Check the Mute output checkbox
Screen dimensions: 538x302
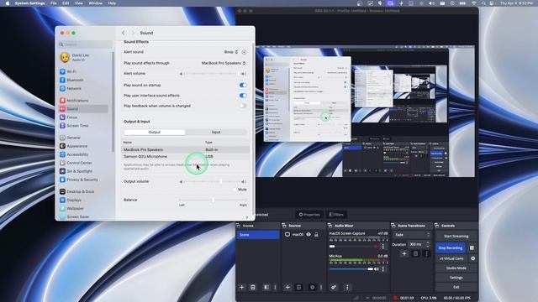pos(235,190)
